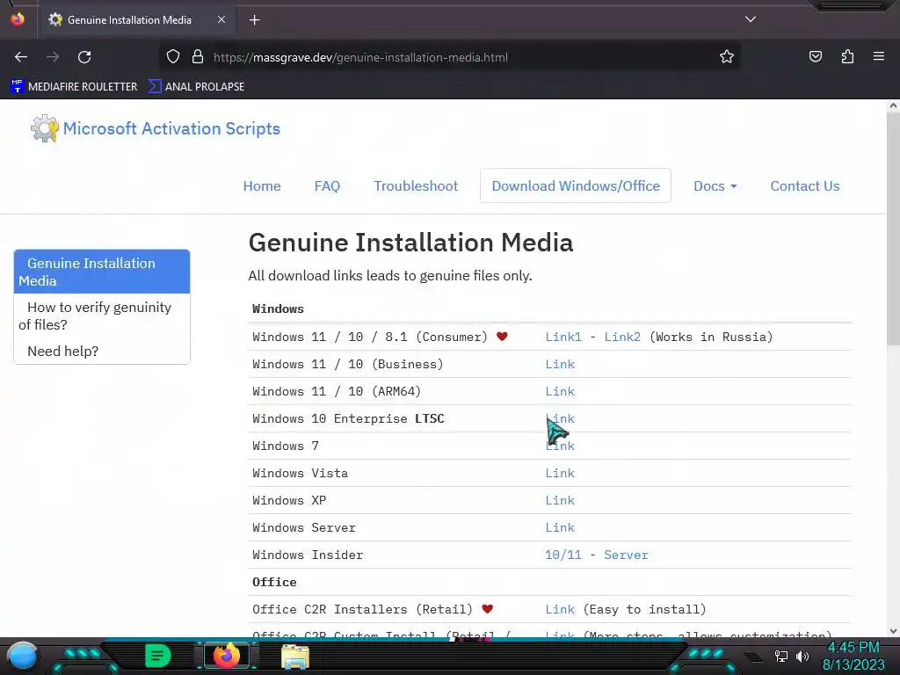Open the Troubleshoot nav item
The image size is (900, 675).
click(x=416, y=186)
